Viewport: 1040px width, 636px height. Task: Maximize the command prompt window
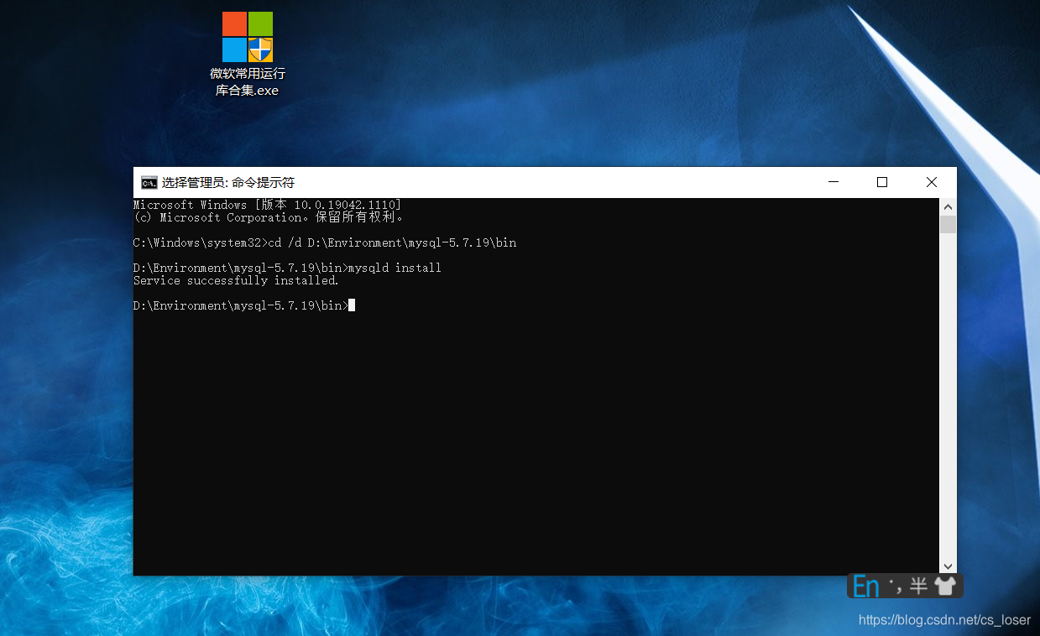pos(882,182)
